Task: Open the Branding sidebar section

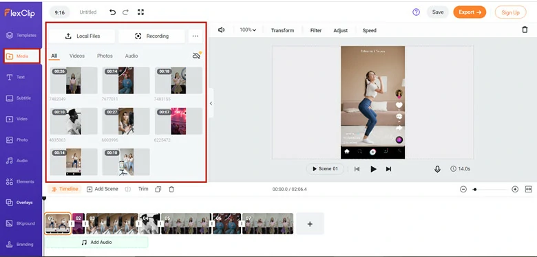Action: coord(19,244)
